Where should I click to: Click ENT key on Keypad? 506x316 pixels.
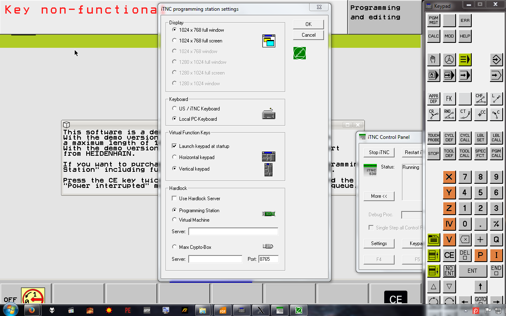[473, 271]
